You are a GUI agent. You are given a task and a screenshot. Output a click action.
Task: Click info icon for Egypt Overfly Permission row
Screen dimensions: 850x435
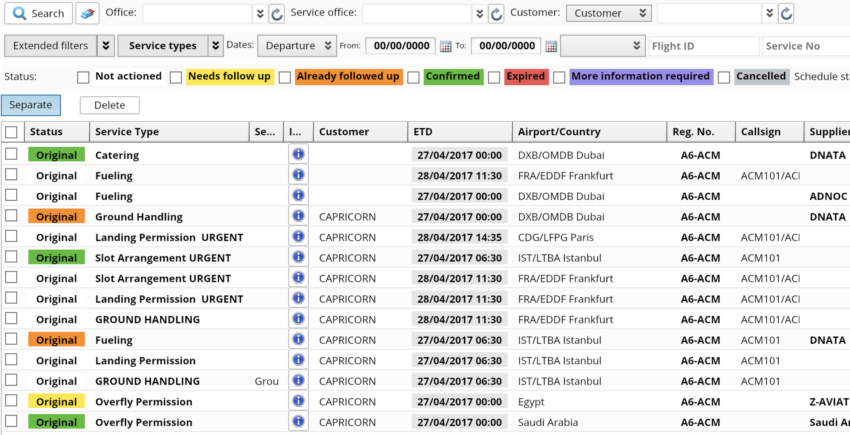tap(298, 401)
